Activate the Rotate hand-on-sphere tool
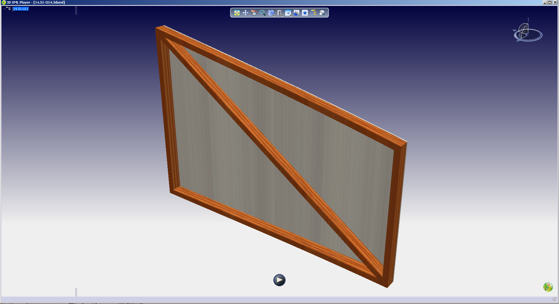This screenshot has height=304, width=559. tap(254, 13)
